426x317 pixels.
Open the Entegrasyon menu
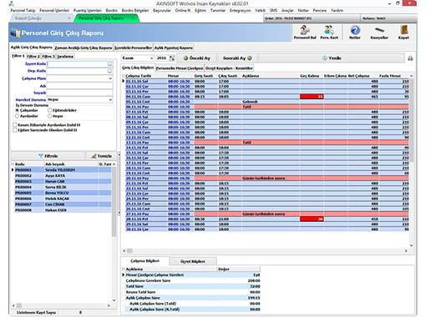[241, 10]
